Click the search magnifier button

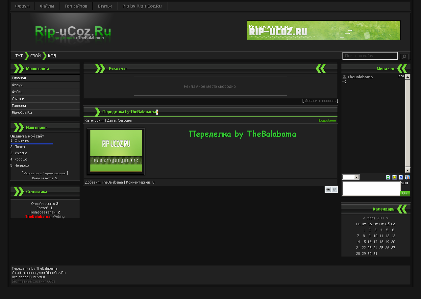(x=404, y=57)
